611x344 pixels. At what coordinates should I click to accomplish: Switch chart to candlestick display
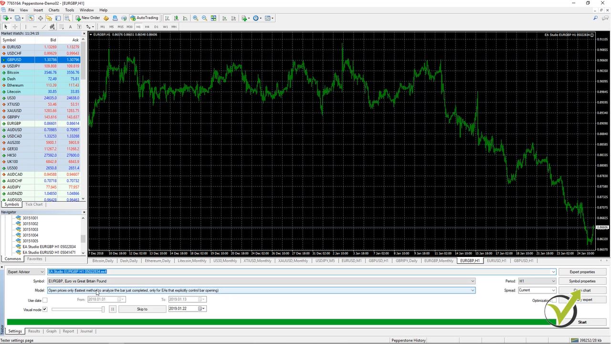[177, 18]
